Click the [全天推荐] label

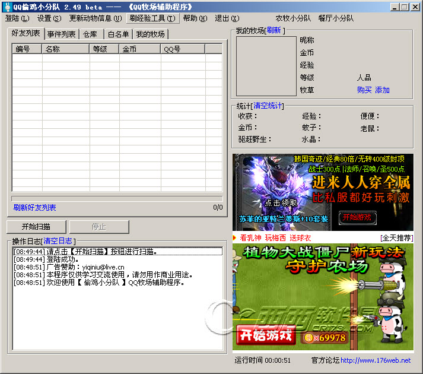pyautogui.click(x=396, y=238)
